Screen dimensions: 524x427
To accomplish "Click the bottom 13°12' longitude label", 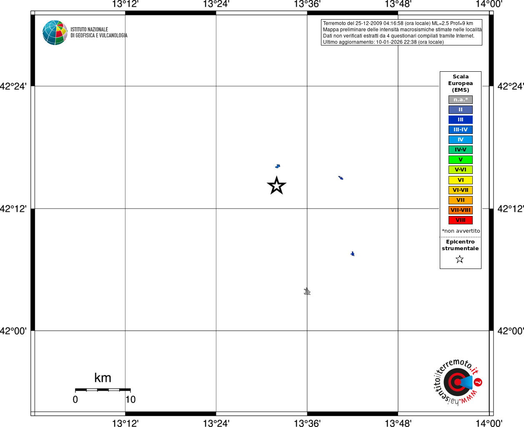I will pyautogui.click(x=125, y=423).
